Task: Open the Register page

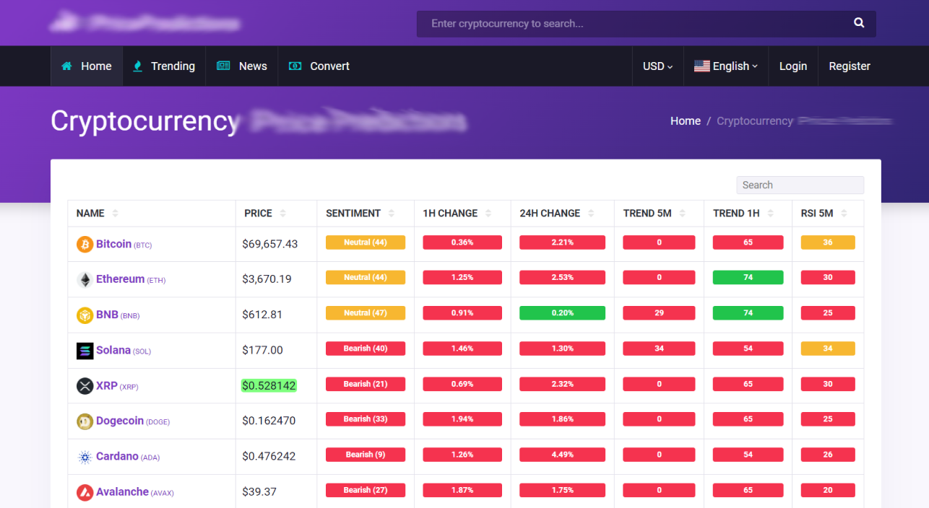Action: 850,66
